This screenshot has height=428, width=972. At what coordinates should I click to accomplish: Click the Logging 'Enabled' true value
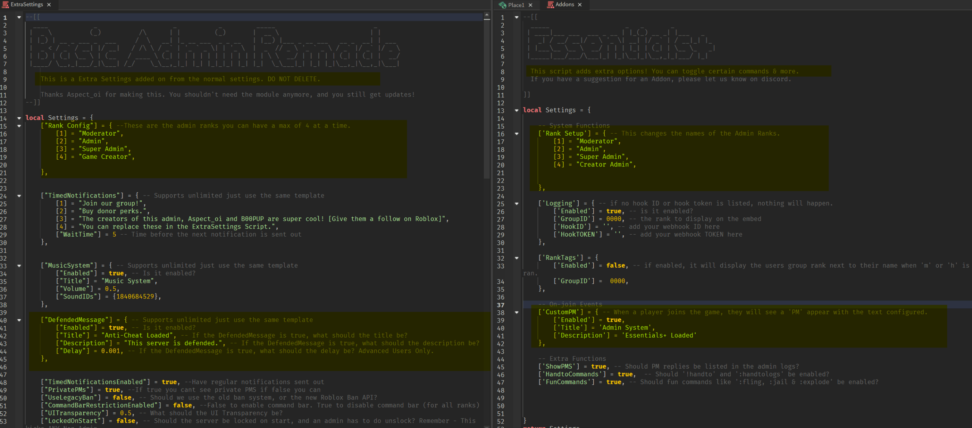(x=614, y=211)
